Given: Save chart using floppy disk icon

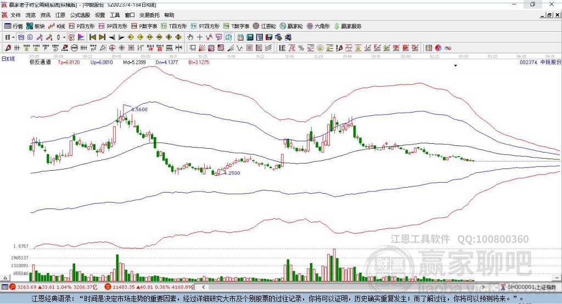Looking at the screenshot, I should 269,37.
